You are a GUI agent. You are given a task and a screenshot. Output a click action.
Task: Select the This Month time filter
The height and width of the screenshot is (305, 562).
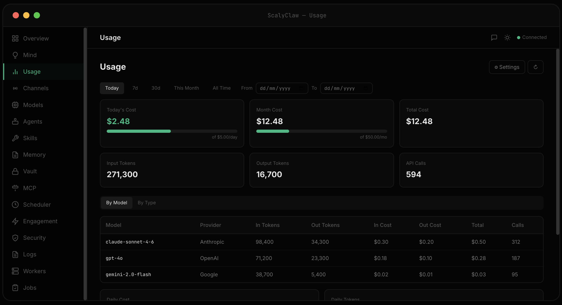[x=186, y=88]
